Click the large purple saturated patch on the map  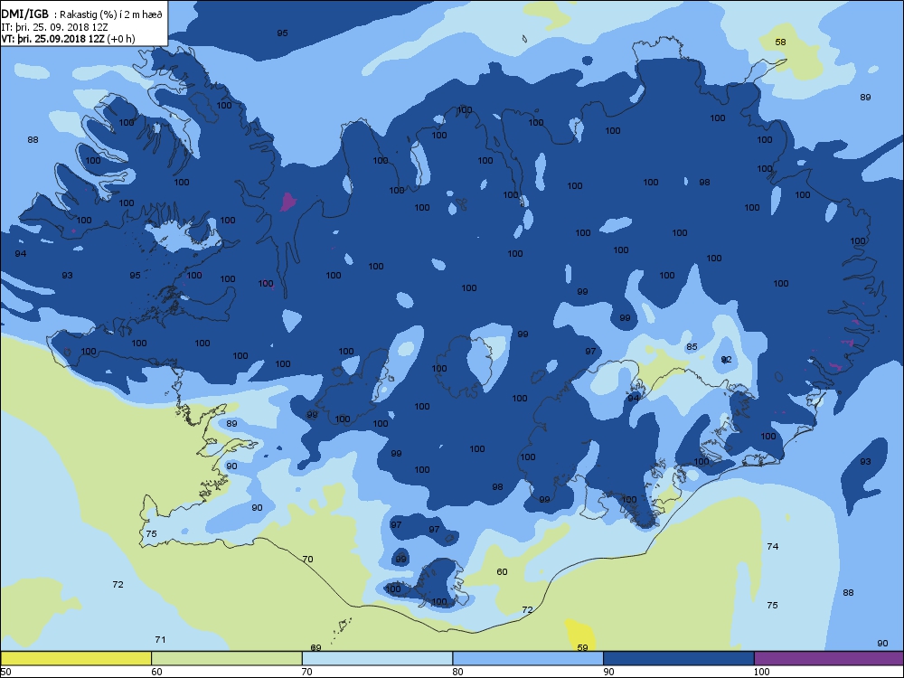click(x=287, y=202)
